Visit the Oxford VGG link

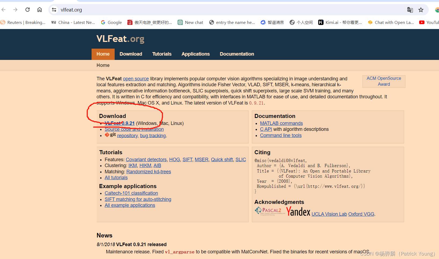click(361, 214)
